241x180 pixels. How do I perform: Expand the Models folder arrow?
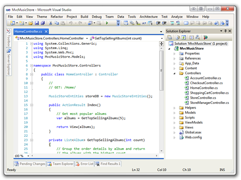coord(174,113)
